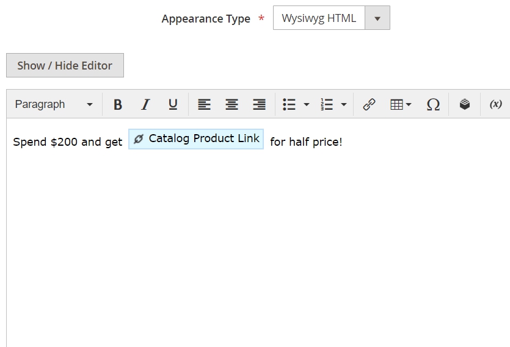
Task: Align text right in the editor
Action: tap(259, 104)
